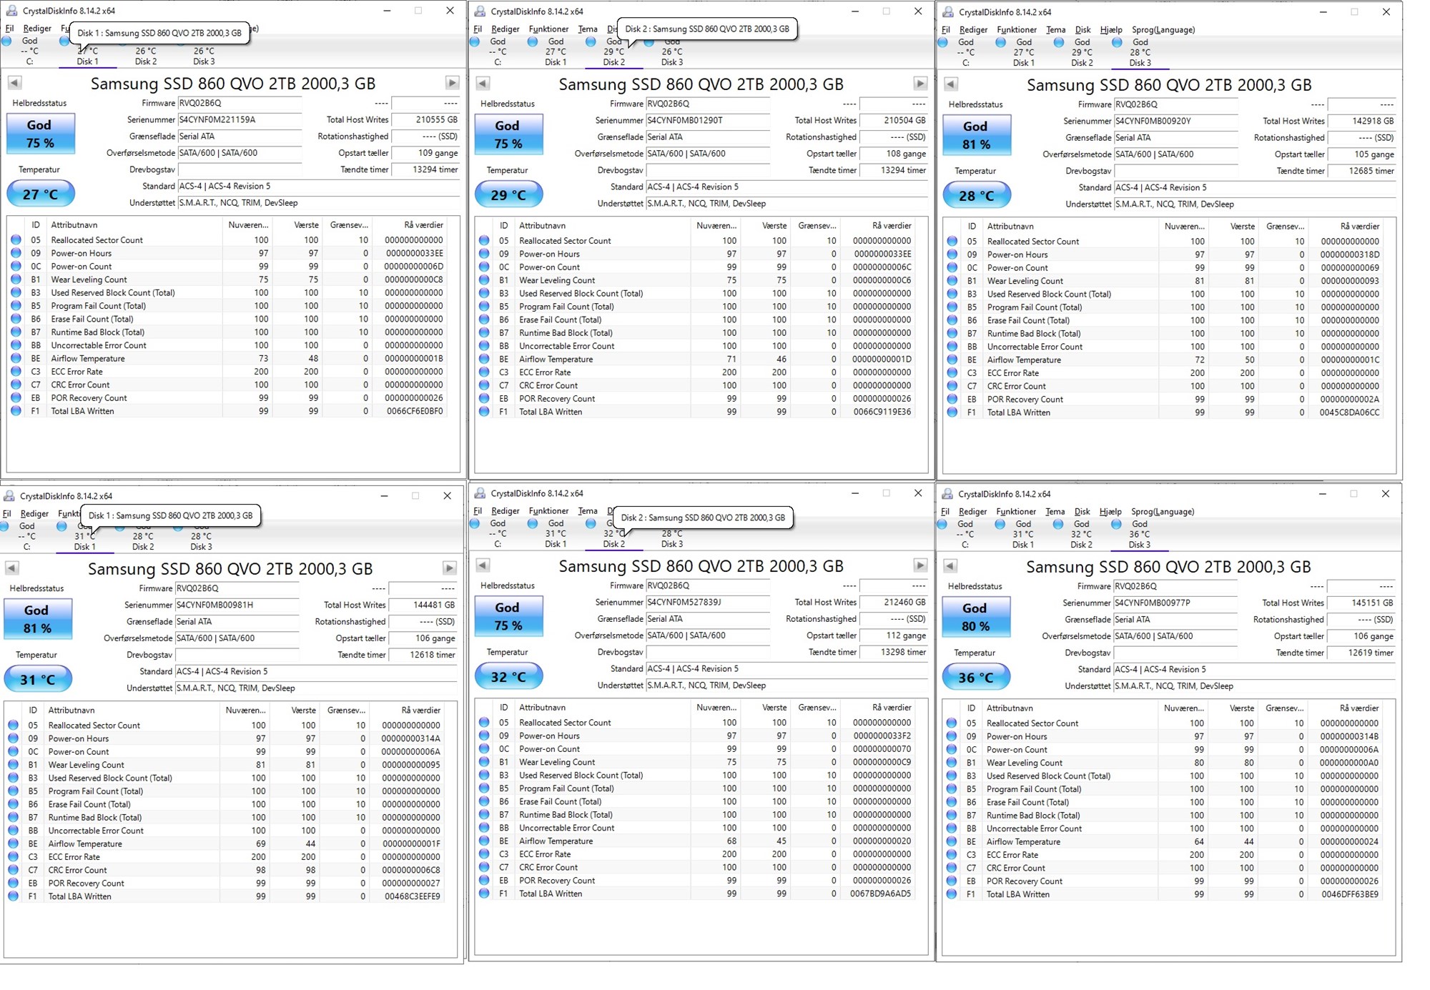Click CRC Error Count status icon, 142918 GB window

(952, 386)
